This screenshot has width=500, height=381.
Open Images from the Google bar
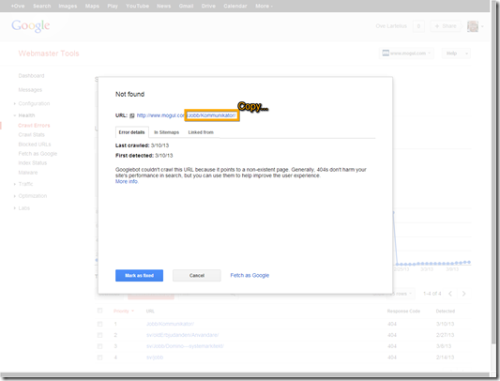click(68, 6)
